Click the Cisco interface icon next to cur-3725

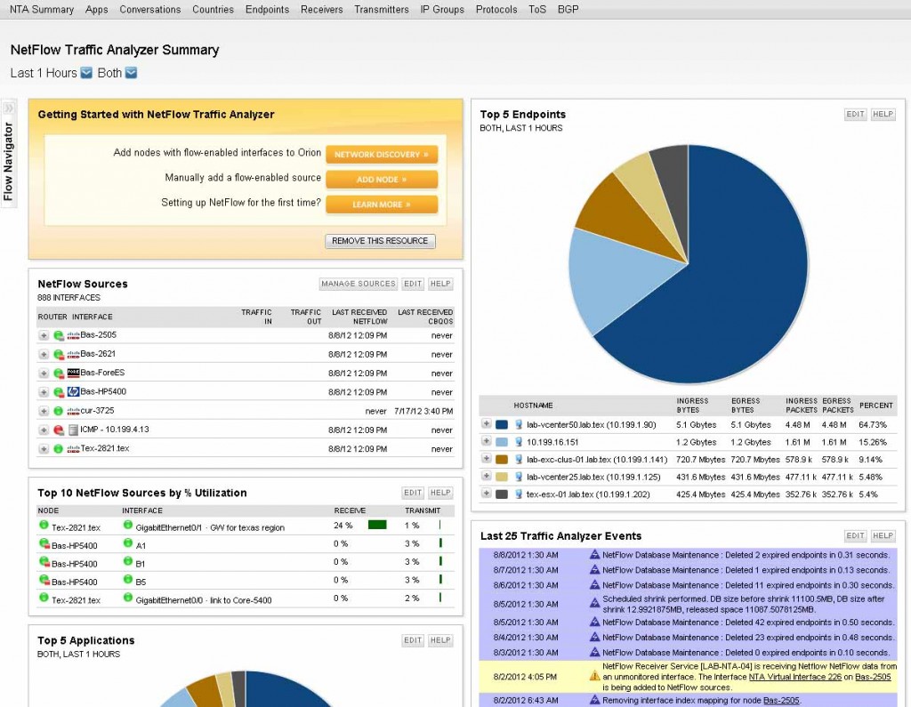[73, 410]
